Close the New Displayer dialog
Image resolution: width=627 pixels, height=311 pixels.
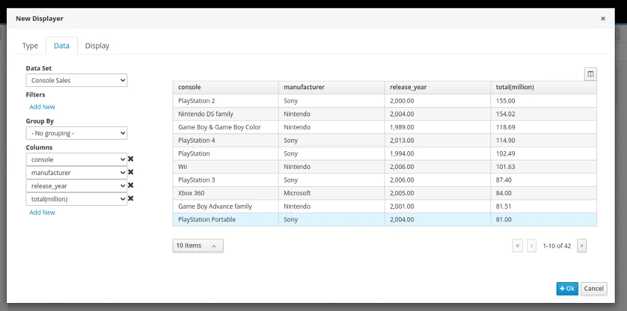[x=603, y=18]
